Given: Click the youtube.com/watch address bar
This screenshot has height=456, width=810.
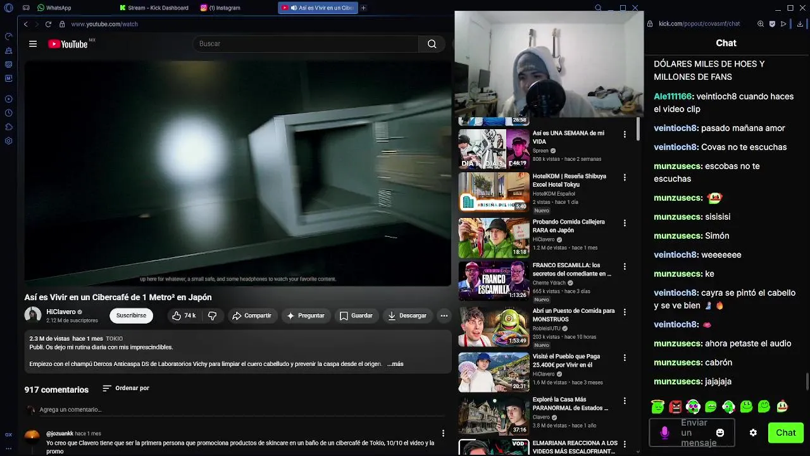Looking at the screenshot, I should pyautogui.click(x=104, y=24).
